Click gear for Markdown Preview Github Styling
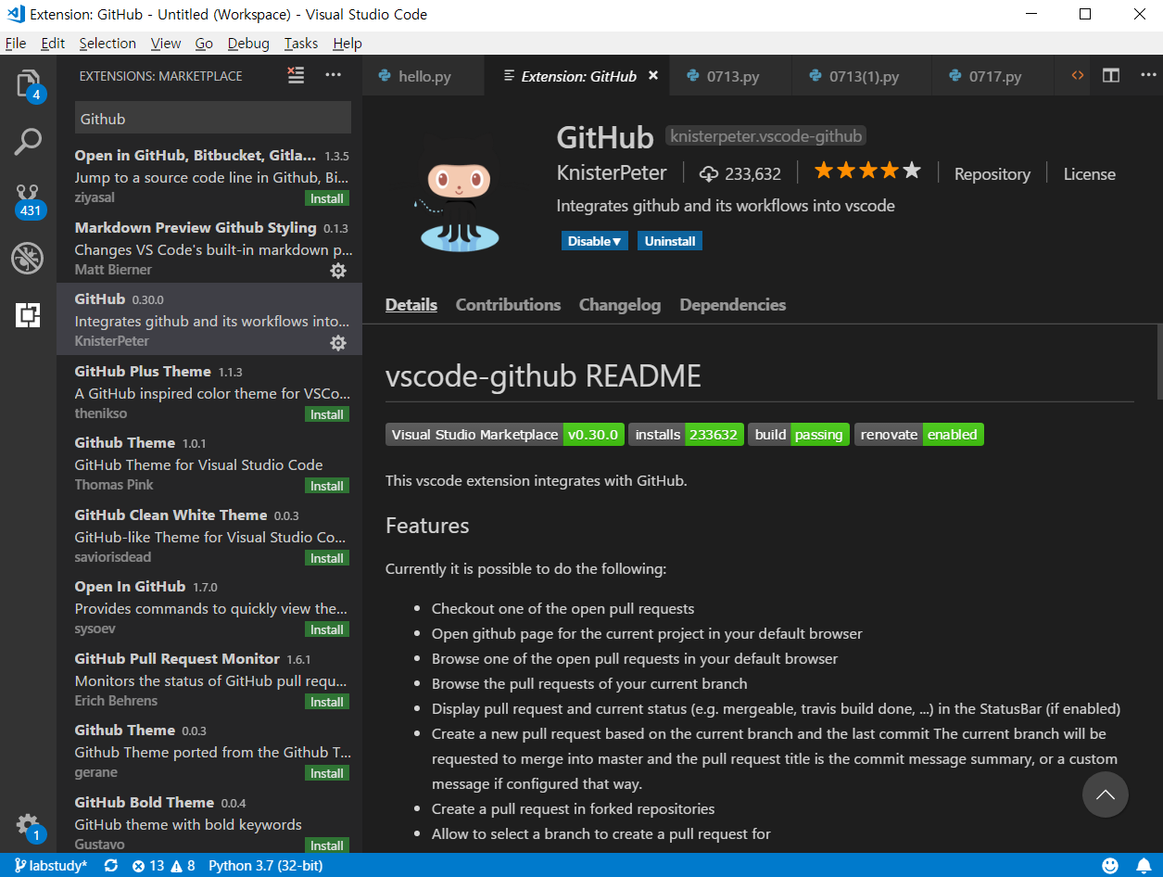 pyautogui.click(x=338, y=271)
